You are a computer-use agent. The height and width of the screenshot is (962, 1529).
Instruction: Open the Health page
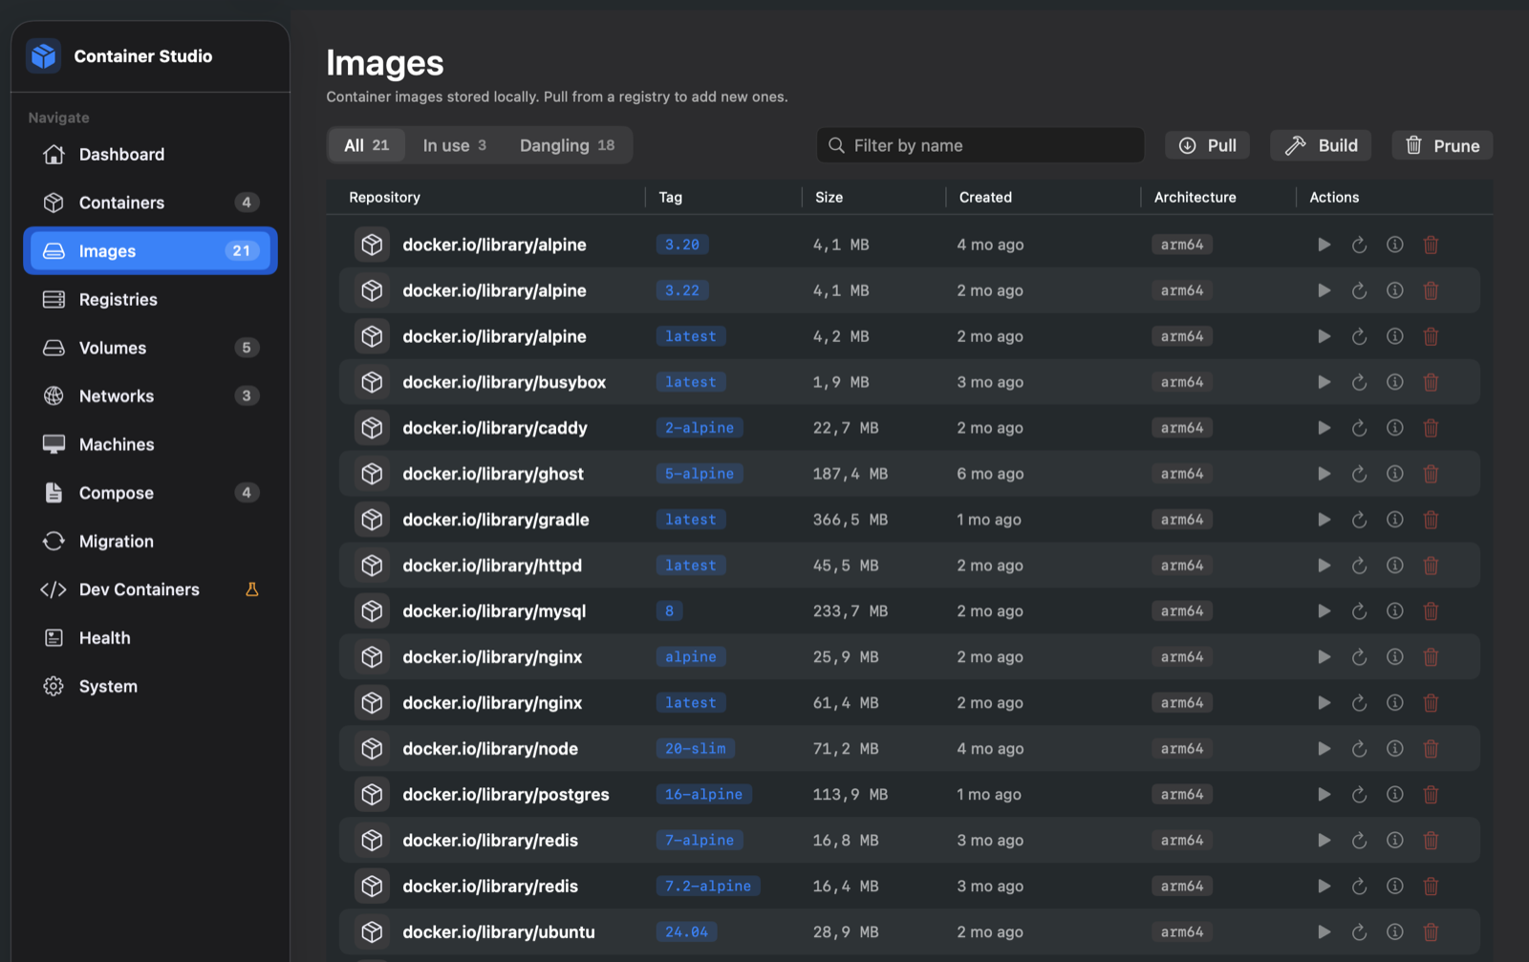[x=150, y=638]
